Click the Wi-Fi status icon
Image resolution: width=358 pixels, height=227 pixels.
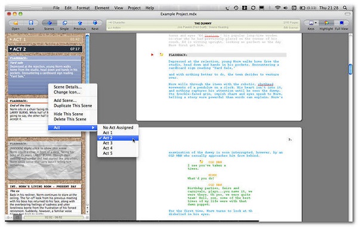point(277,8)
